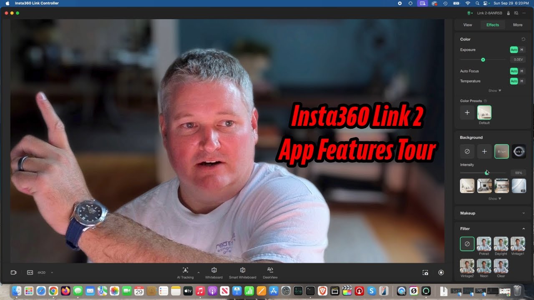Disable background effect with the none icon
534x300 pixels.
pyautogui.click(x=467, y=152)
